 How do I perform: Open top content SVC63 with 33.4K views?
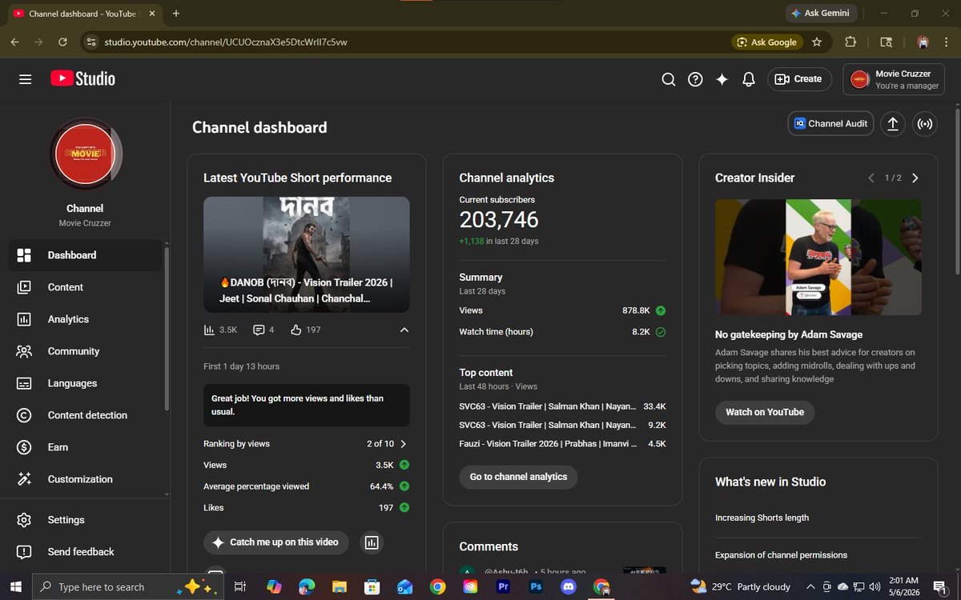pos(562,406)
